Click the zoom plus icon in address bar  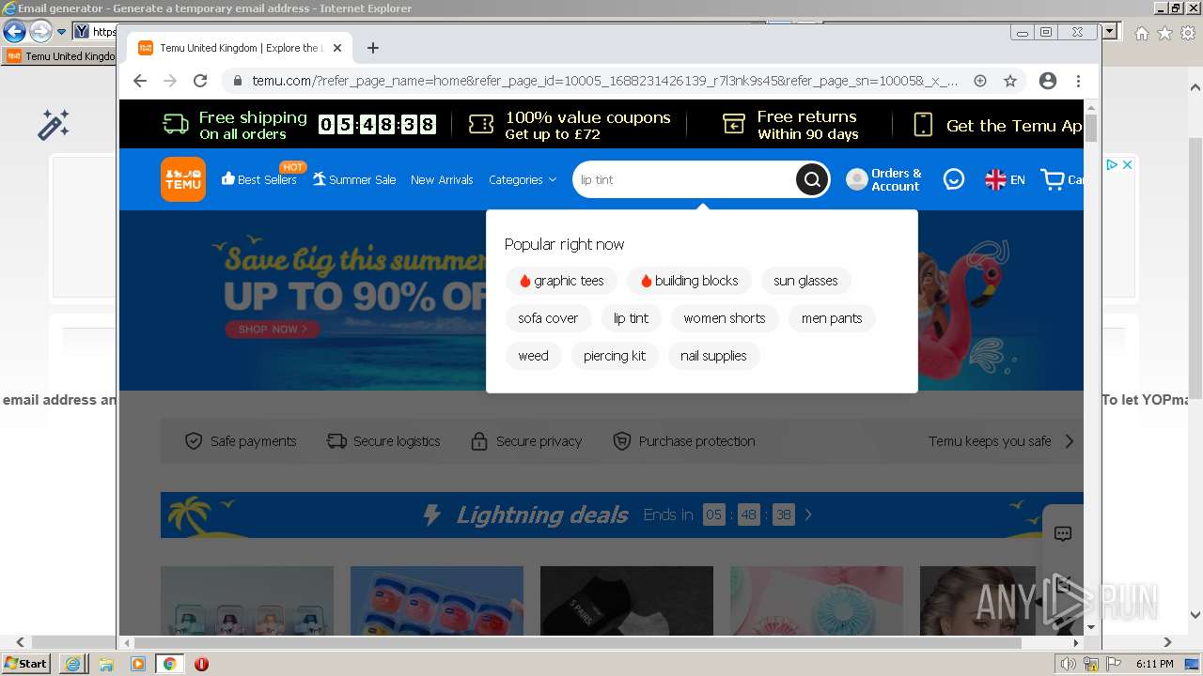[x=980, y=81]
